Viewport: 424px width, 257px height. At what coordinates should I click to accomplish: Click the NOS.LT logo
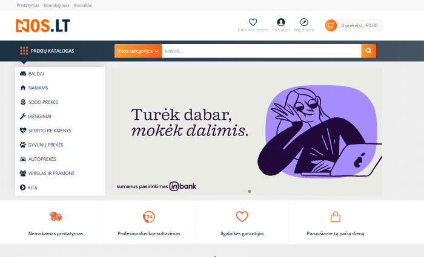click(43, 25)
